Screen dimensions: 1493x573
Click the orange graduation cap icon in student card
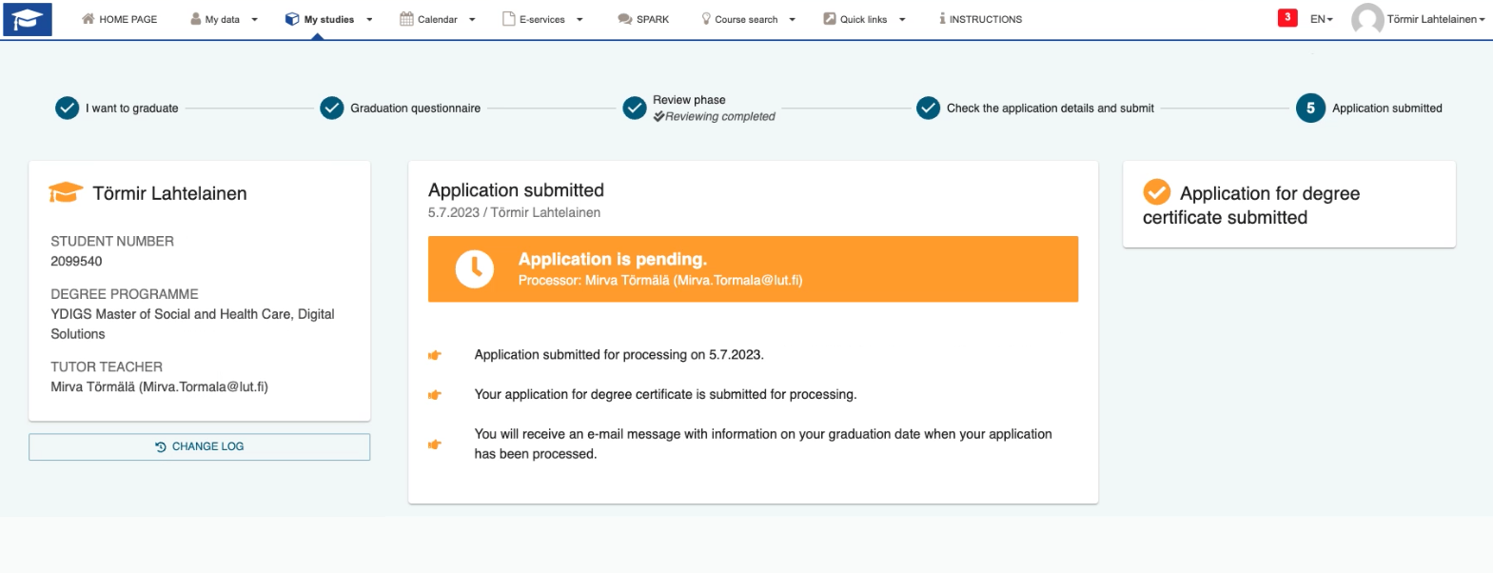pos(66,192)
